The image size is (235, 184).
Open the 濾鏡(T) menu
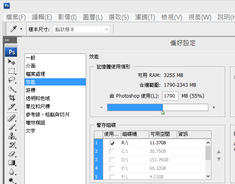[145, 17]
